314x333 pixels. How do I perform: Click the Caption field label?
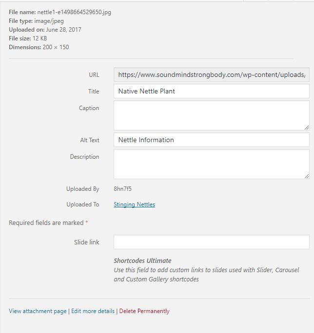89,108
